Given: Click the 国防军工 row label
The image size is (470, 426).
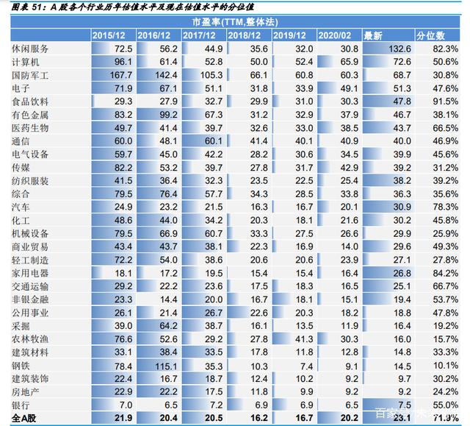Looking at the screenshot, I should [31, 74].
